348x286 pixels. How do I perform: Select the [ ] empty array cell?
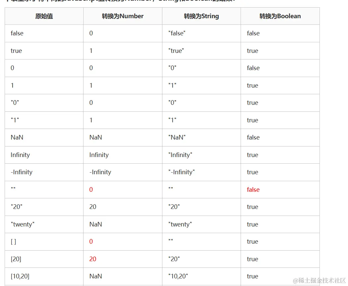click(13, 242)
